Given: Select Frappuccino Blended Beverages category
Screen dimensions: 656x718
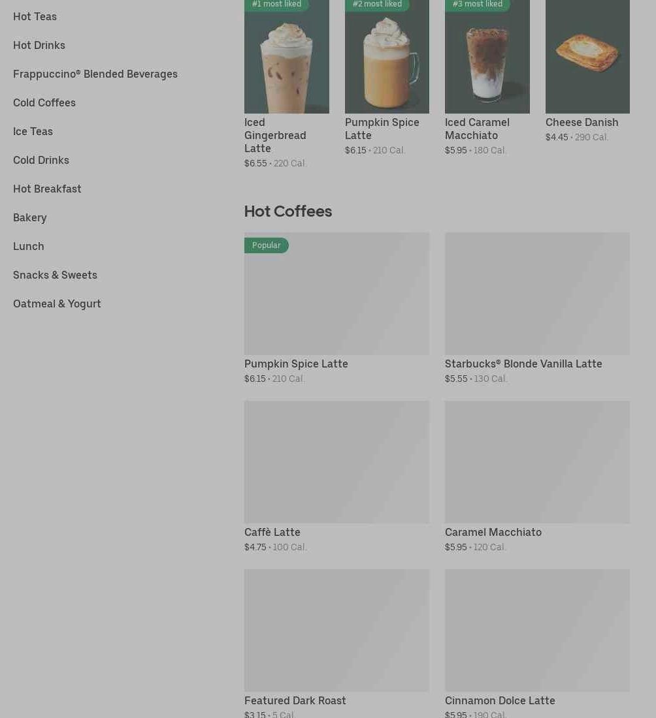Looking at the screenshot, I should [x=95, y=74].
